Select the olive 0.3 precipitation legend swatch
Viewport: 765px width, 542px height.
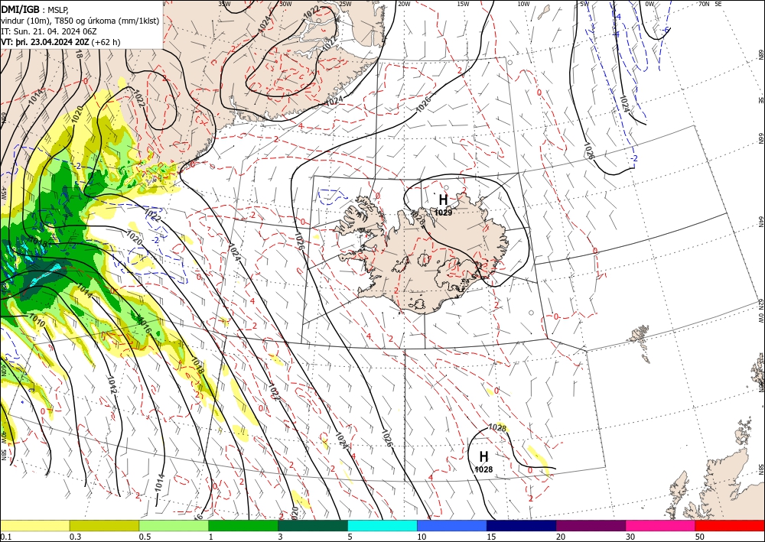click(104, 525)
